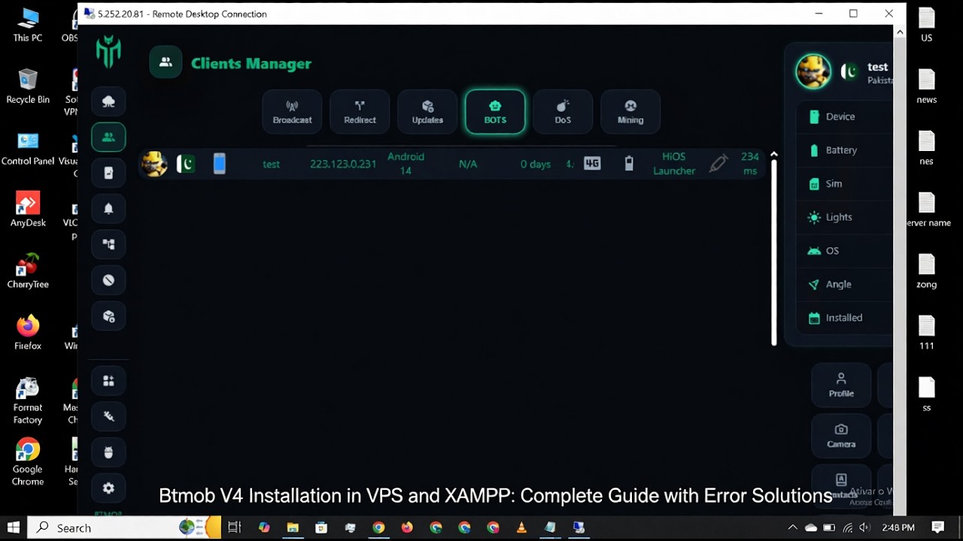Click the blue phone icon in client row
Image resolution: width=963 pixels, height=541 pixels.
click(x=219, y=164)
